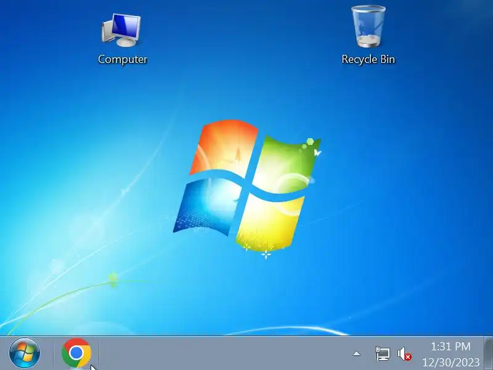Viewport: 493px width, 370px height.
Task: Open the clock showing 1:31 PM
Action: (450, 354)
